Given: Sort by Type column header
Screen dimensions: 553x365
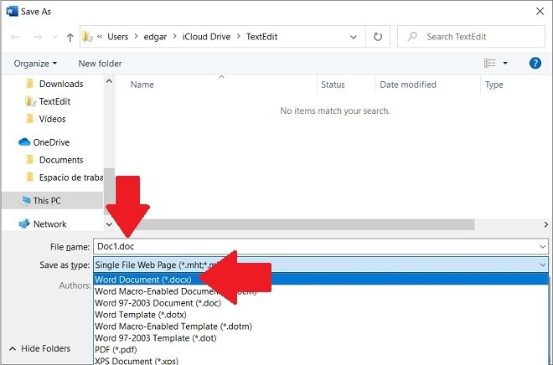Looking at the screenshot, I should [494, 85].
